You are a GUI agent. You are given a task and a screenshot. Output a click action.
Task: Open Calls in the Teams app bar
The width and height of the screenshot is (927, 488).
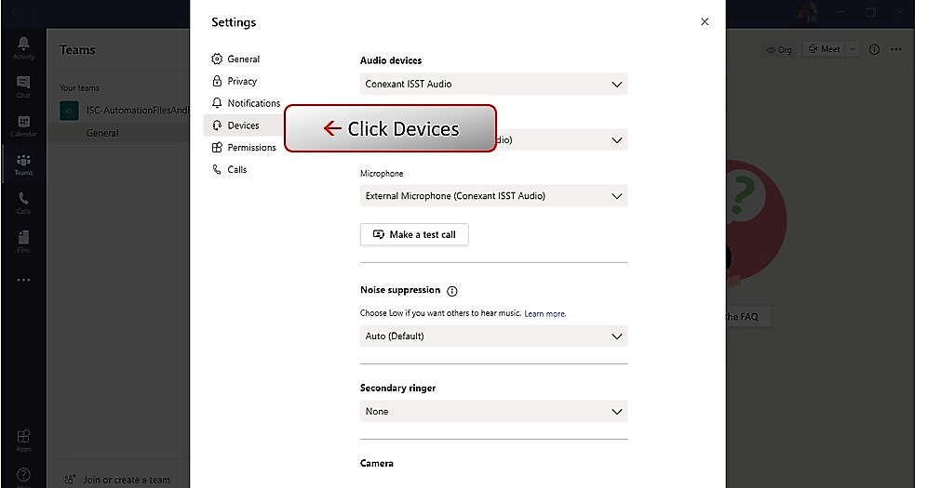click(x=23, y=203)
